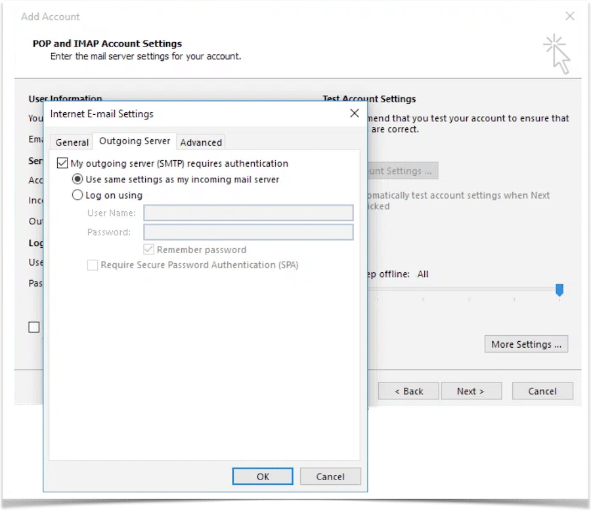This screenshot has height=511, width=591.
Task: Close the Internet E-mail Settings dialog
Action: coord(354,113)
